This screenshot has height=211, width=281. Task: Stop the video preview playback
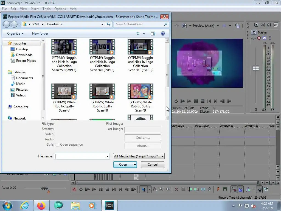tap(203, 101)
